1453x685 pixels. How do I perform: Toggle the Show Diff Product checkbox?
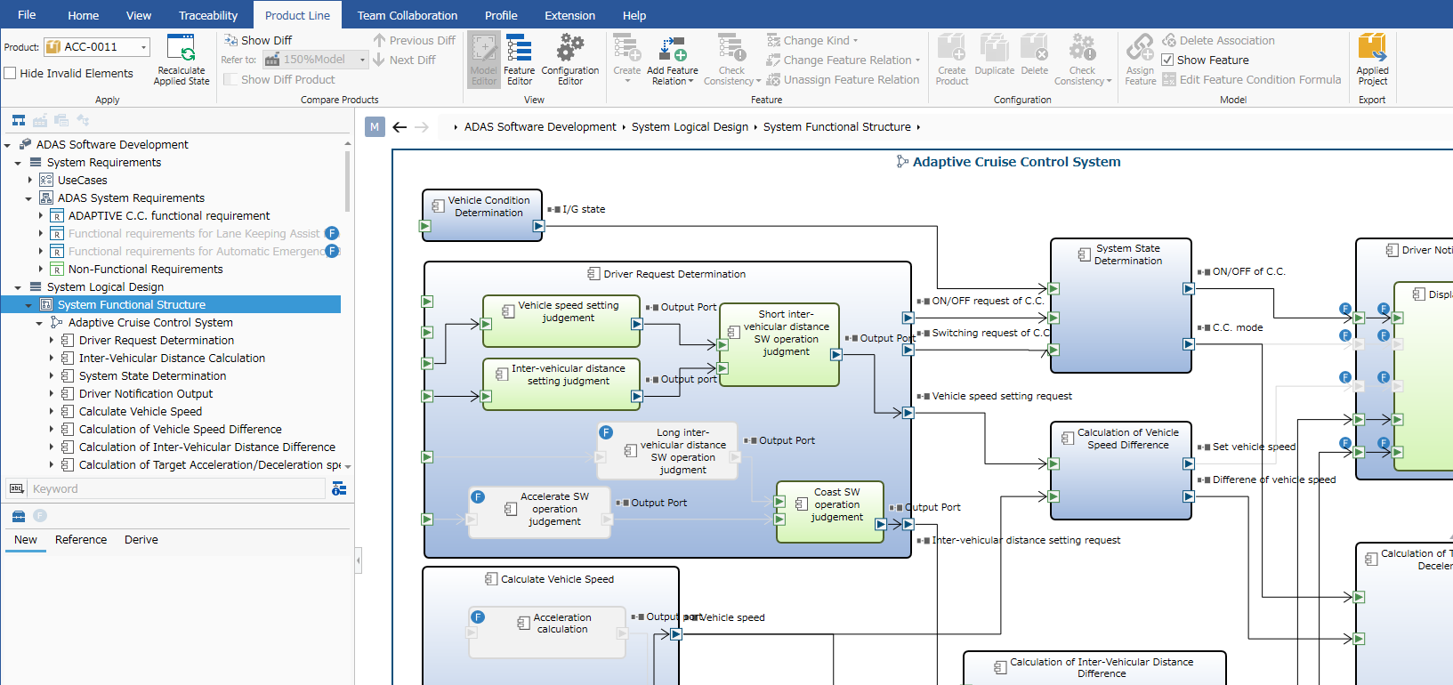(230, 79)
